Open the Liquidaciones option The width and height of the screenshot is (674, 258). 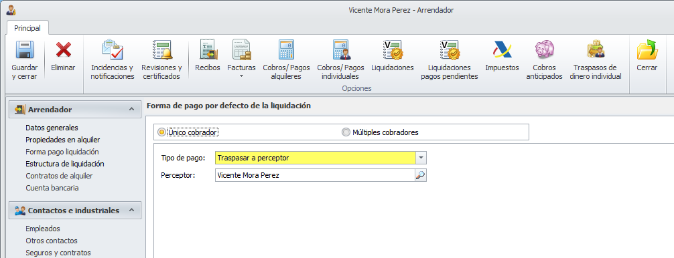coord(393,55)
